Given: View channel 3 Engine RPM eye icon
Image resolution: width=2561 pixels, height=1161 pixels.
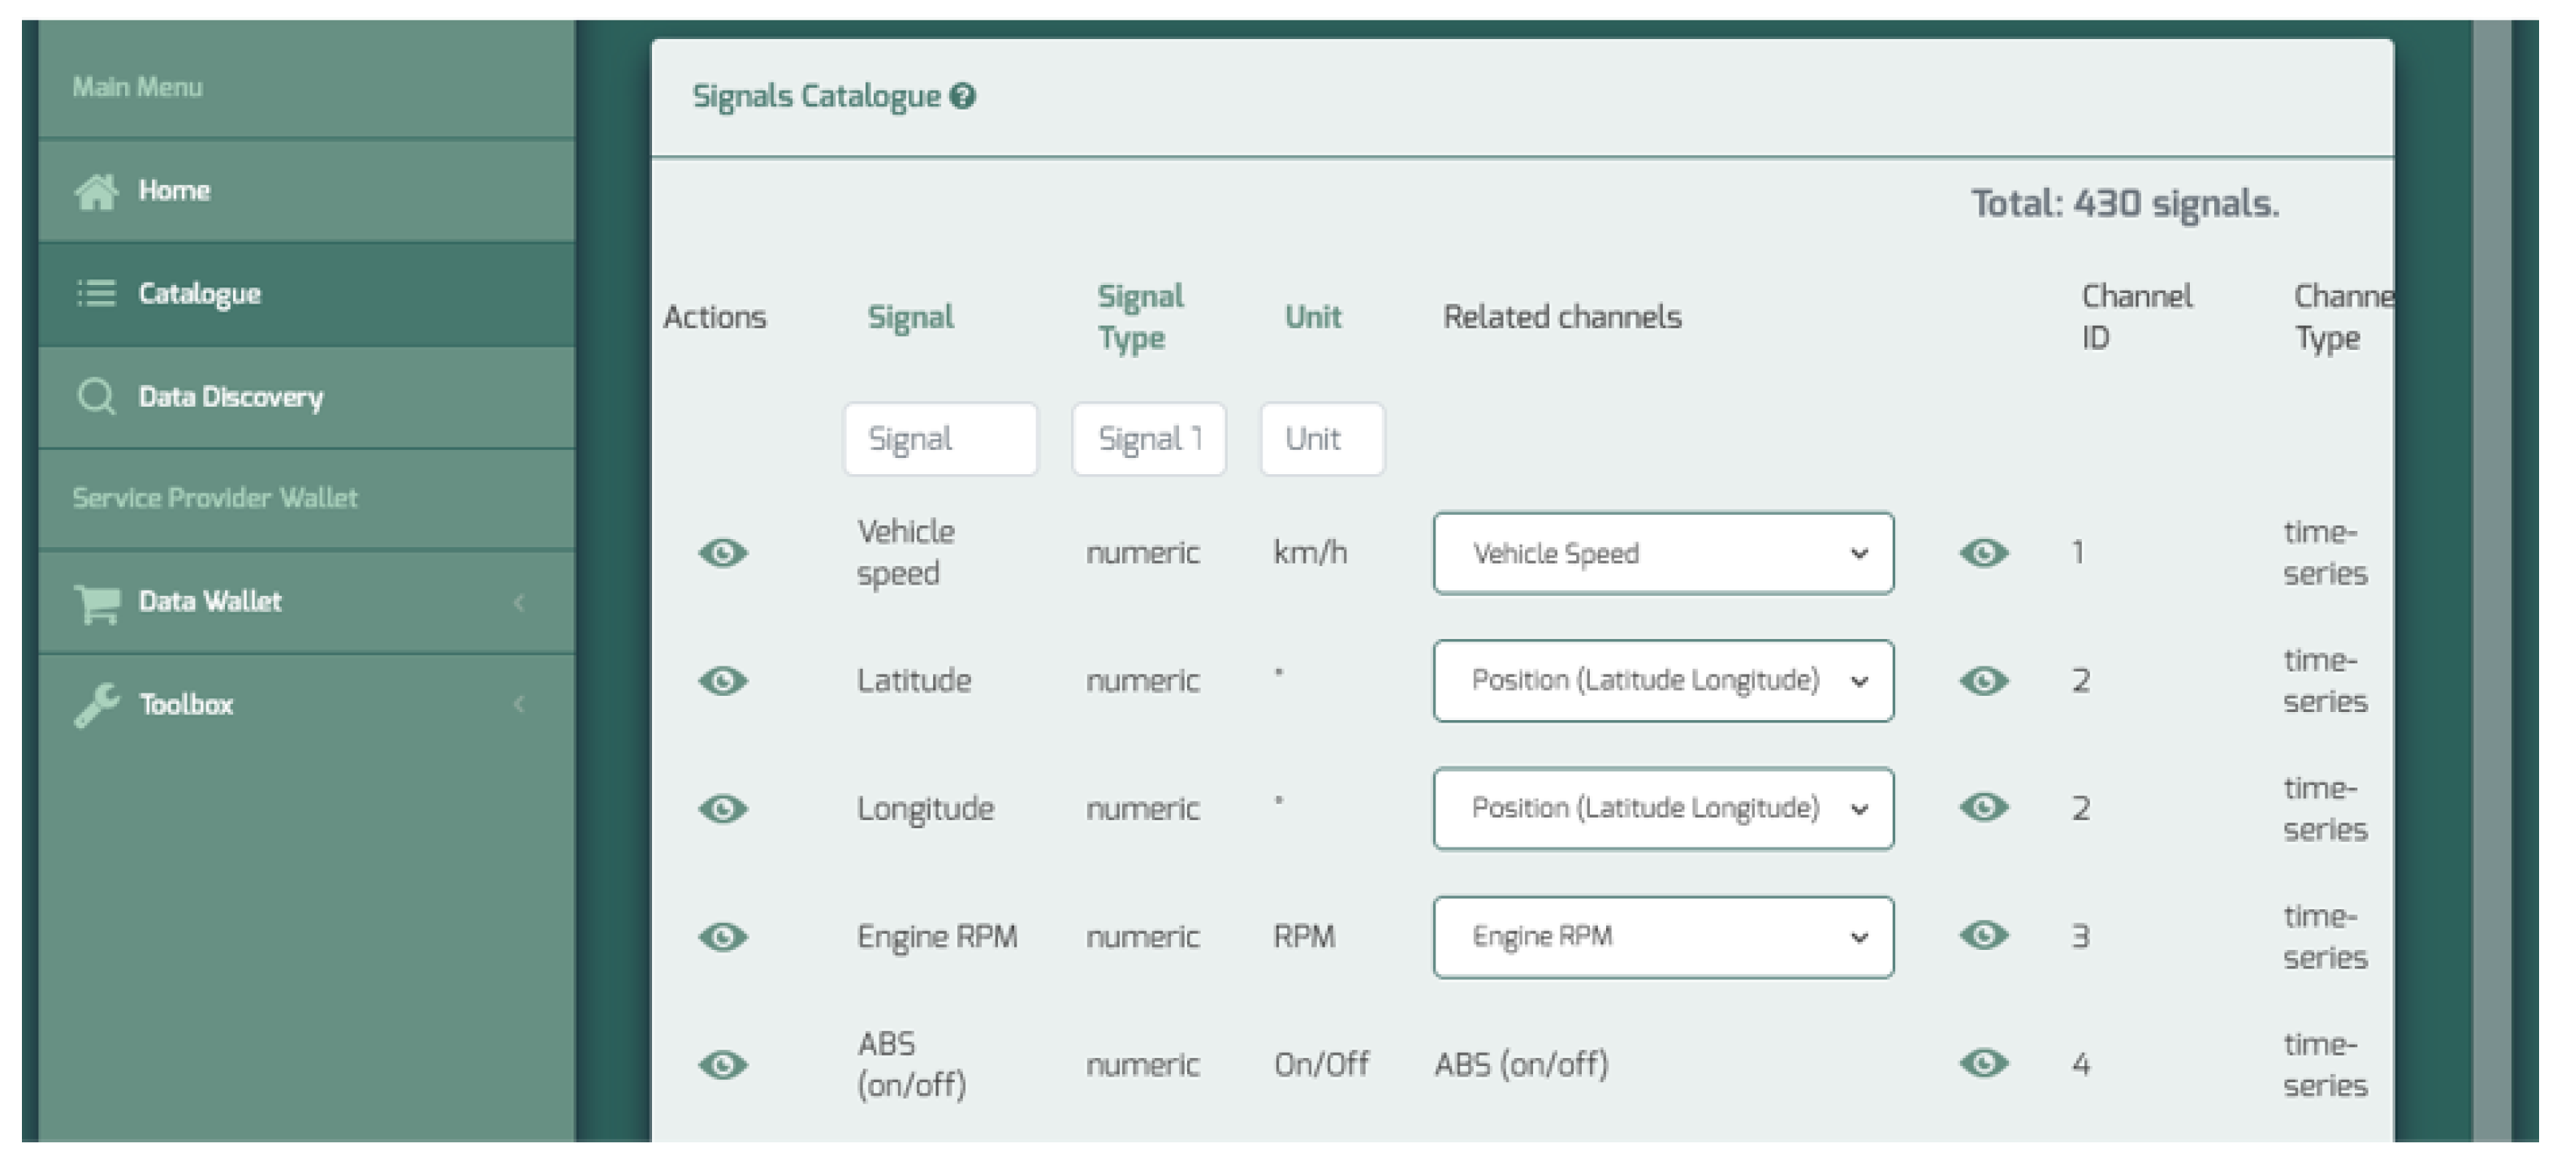Looking at the screenshot, I should pyautogui.click(x=1984, y=935).
